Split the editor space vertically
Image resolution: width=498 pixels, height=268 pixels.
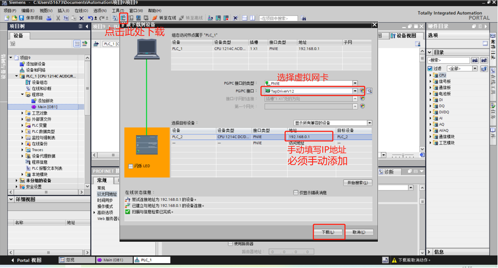tap(253, 18)
